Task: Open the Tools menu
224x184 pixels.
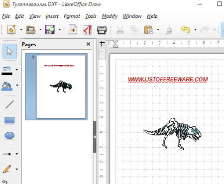Action: click(91, 16)
